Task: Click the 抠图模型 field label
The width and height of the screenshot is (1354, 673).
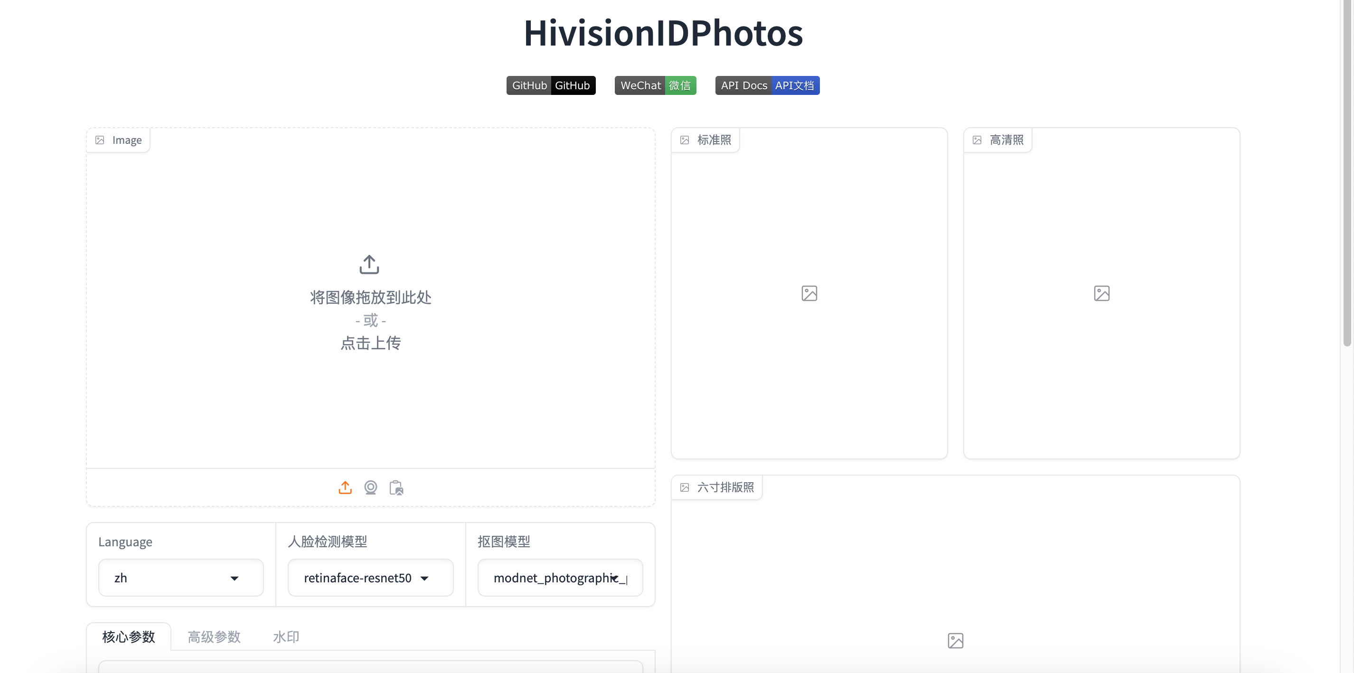Action: pyautogui.click(x=504, y=542)
